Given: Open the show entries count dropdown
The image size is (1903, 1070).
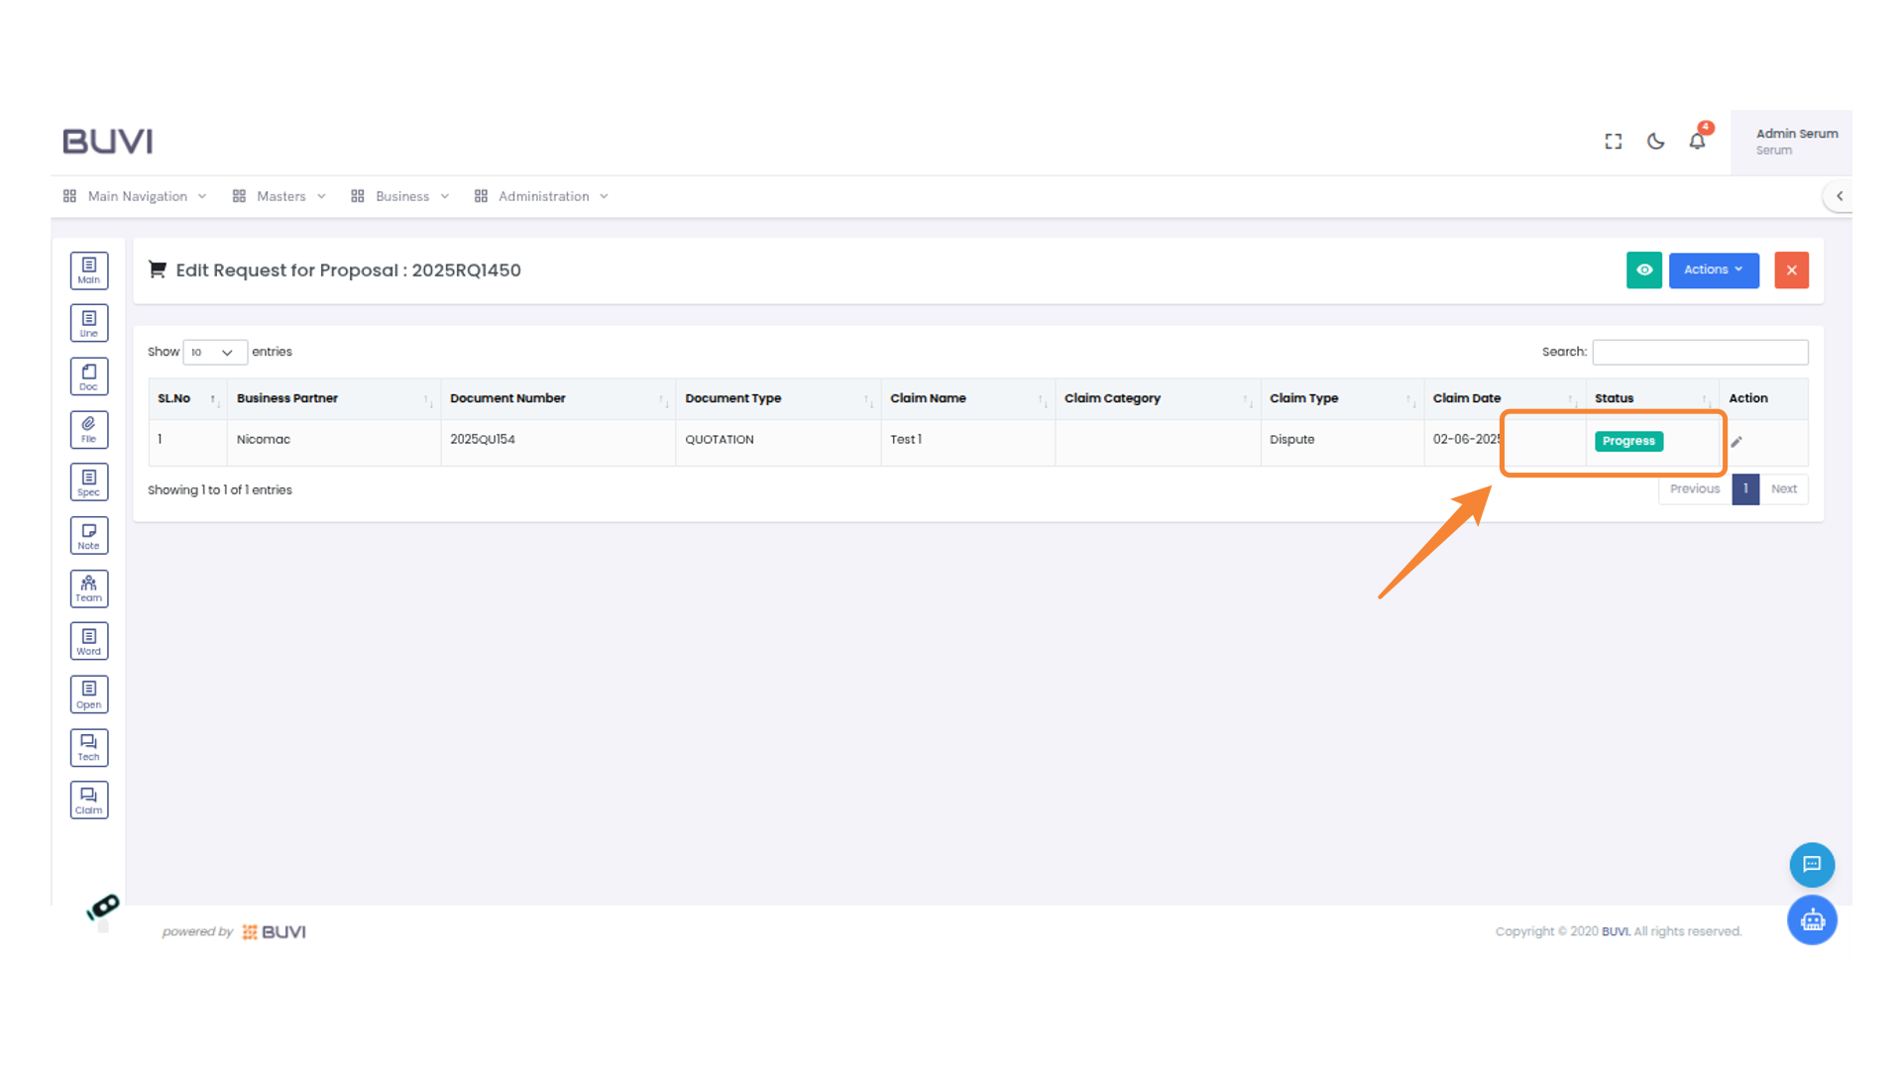Looking at the screenshot, I should (214, 353).
